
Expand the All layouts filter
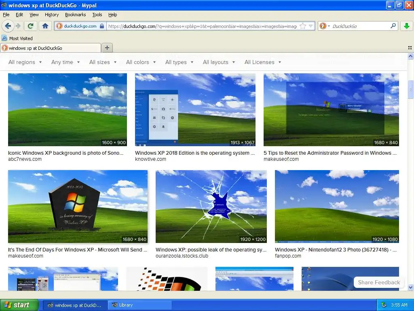[x=219, y=62]
